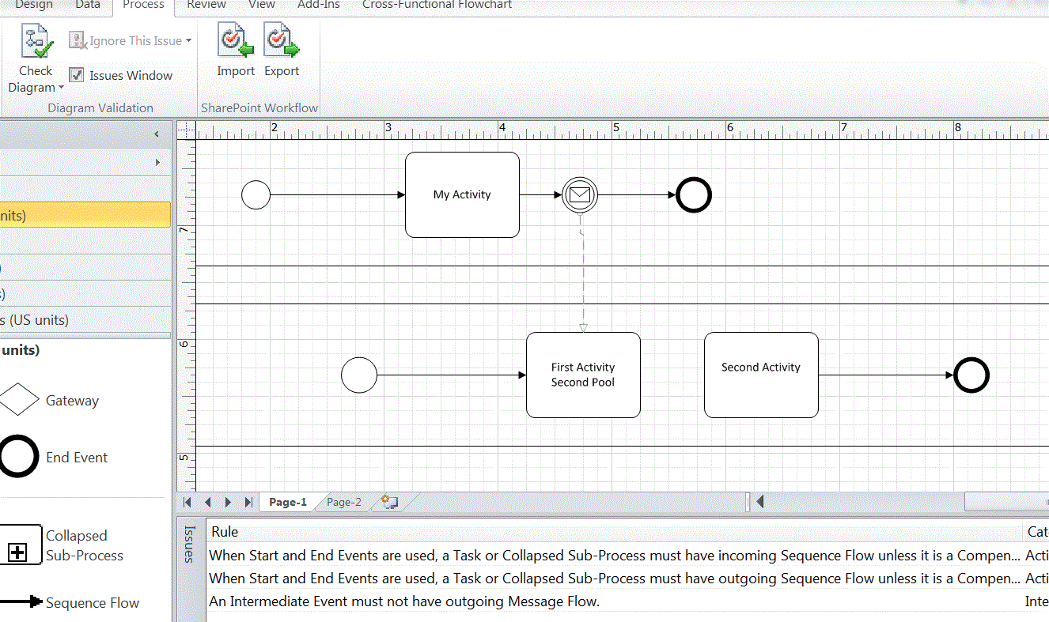Open the Ignore This Issue dropdown
This screenshot has width=1049, height=622.
188,41
